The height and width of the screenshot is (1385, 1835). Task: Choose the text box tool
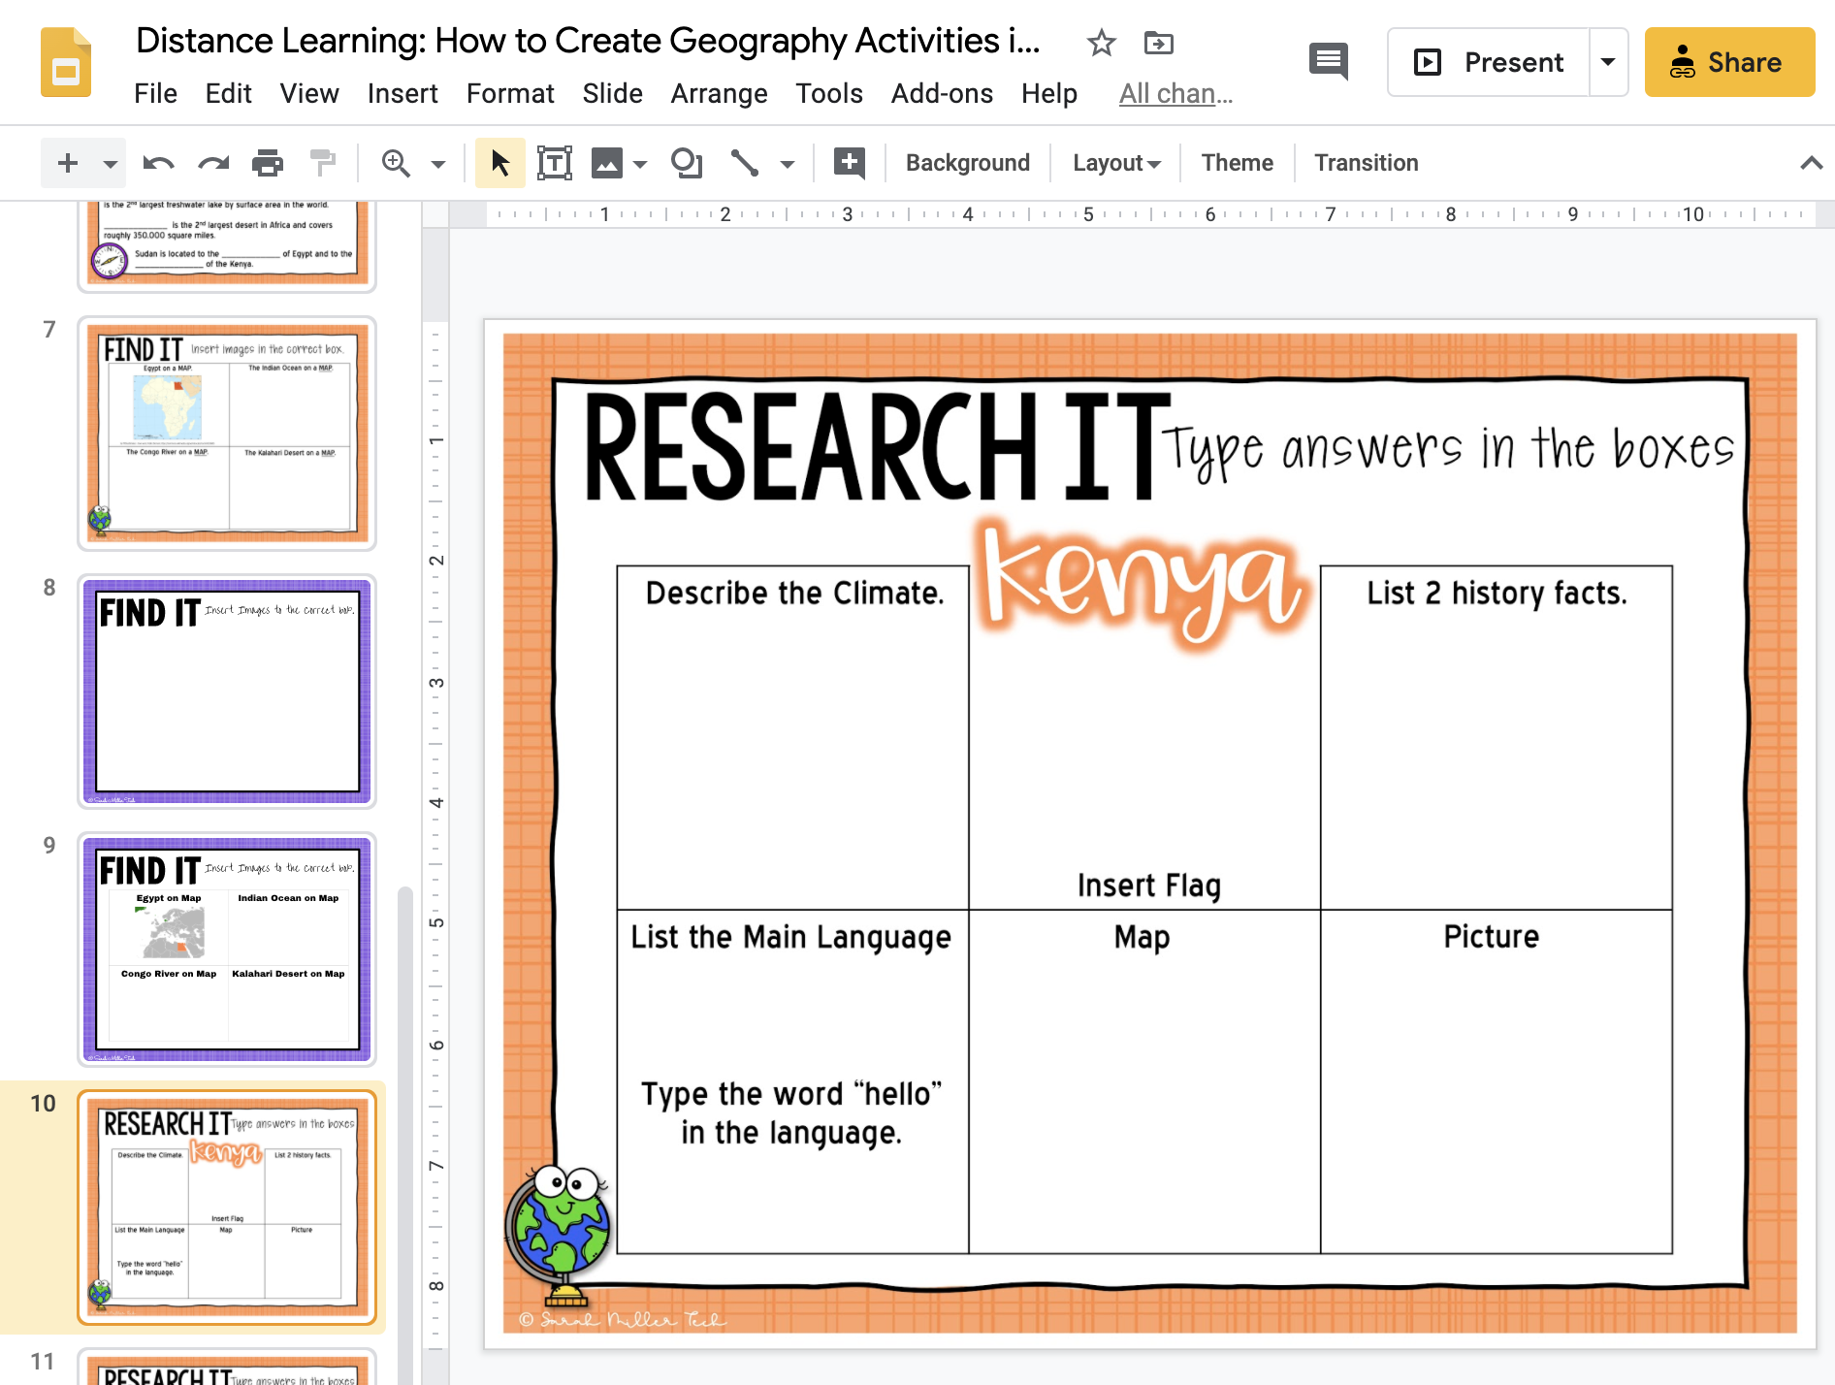(555, 163)
